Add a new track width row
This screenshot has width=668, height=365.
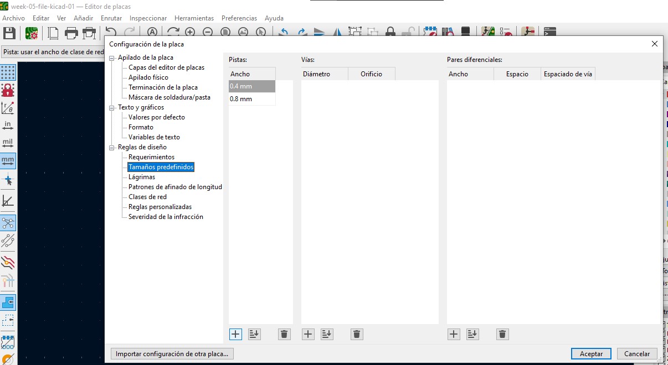pos(235,334)
